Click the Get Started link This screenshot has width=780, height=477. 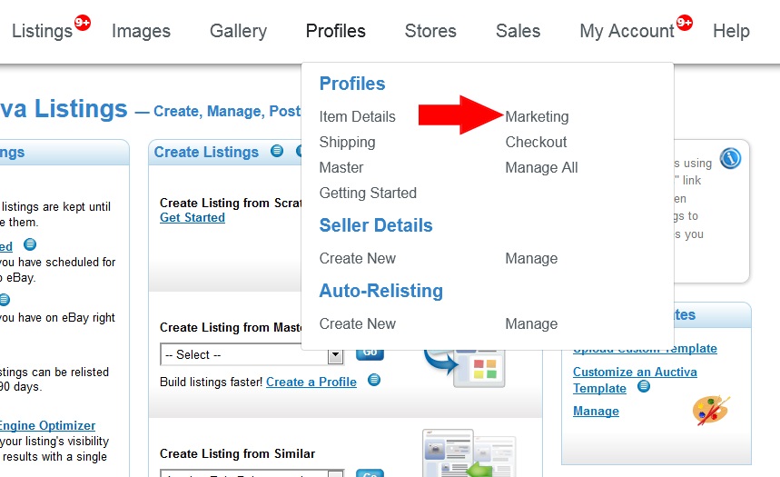192,217
